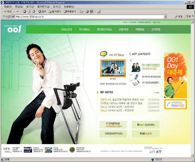Open the notice 'CF속의 NG컷 - 박영규편'
The height and width of the screenshot is (162, 195).
[121, 111]
